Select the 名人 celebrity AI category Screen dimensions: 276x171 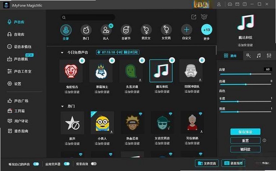(106, 32)
